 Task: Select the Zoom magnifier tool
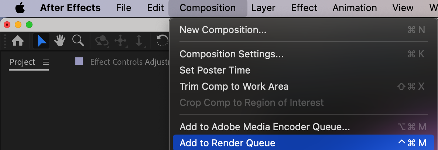tap(78, 40)
